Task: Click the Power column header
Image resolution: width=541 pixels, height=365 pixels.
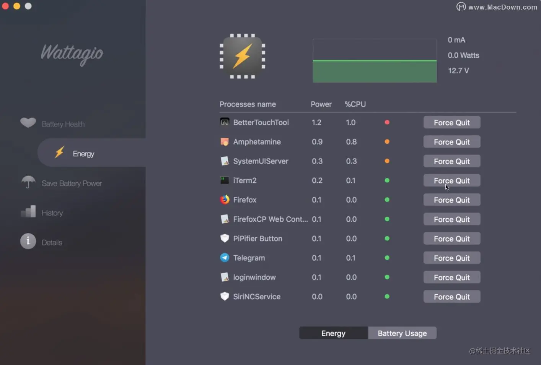Action: pos(321,104)
